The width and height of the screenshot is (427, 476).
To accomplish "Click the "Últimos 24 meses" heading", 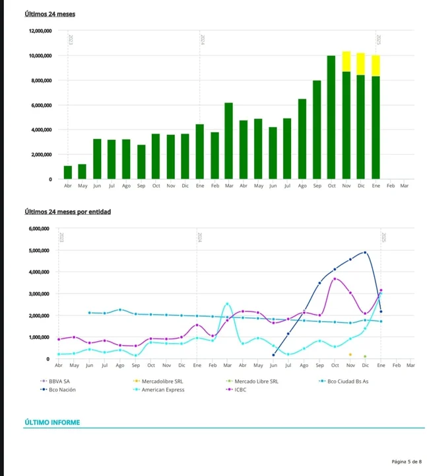I will [x=49, y=14].
